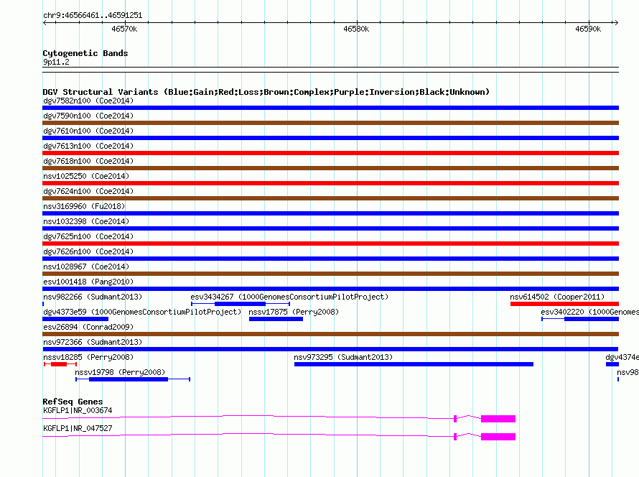The width and height of the screenshot is (639, 477).
Task: Click the esv3434267 blue variant glyph
Action: click(x=241, y=304)
